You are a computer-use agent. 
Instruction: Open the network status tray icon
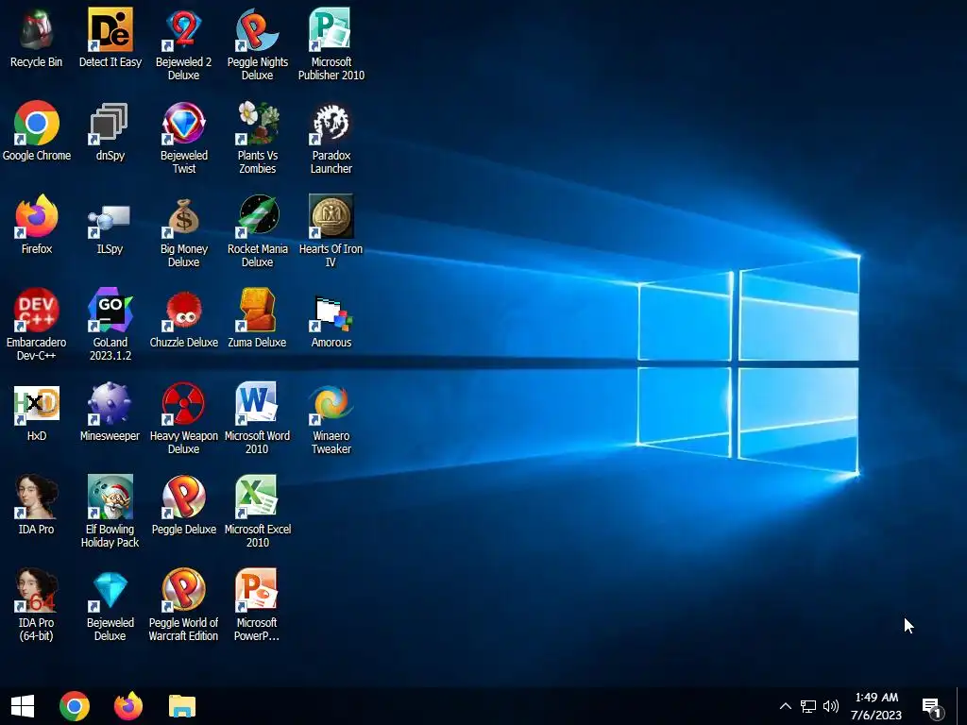click(x=808, y=706)
